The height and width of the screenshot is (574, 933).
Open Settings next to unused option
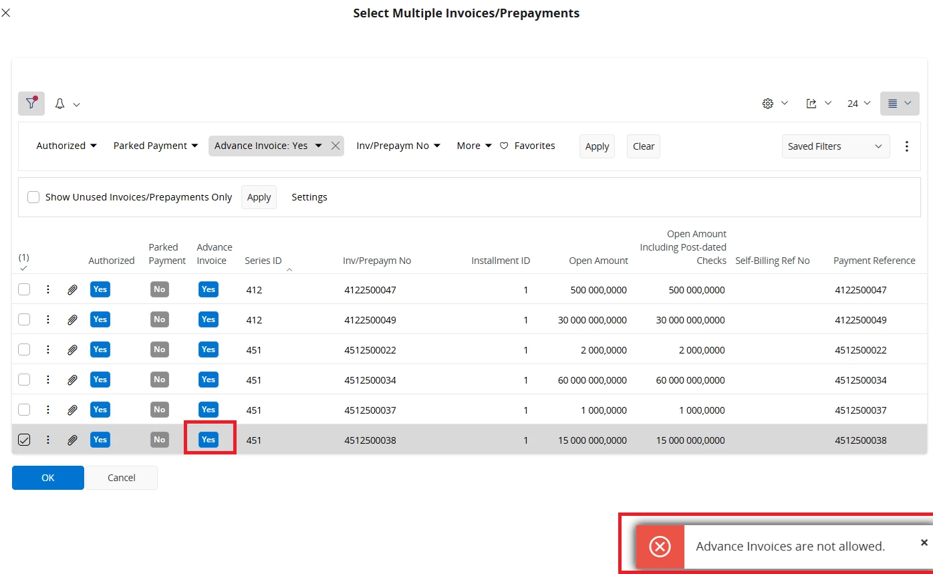(x=309, y=197)
